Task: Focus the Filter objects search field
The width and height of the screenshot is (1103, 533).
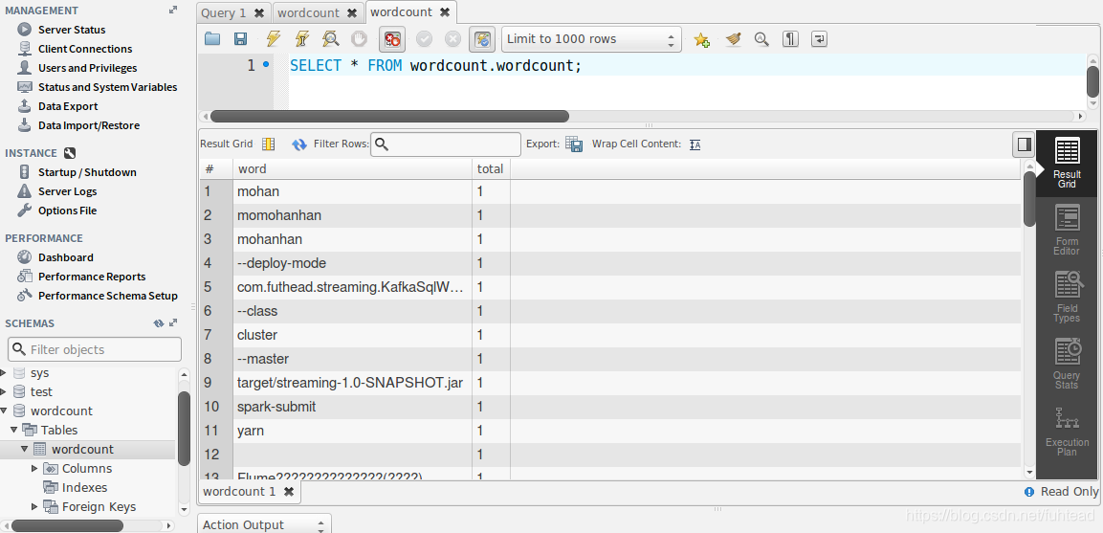Action: pos(95,349)
